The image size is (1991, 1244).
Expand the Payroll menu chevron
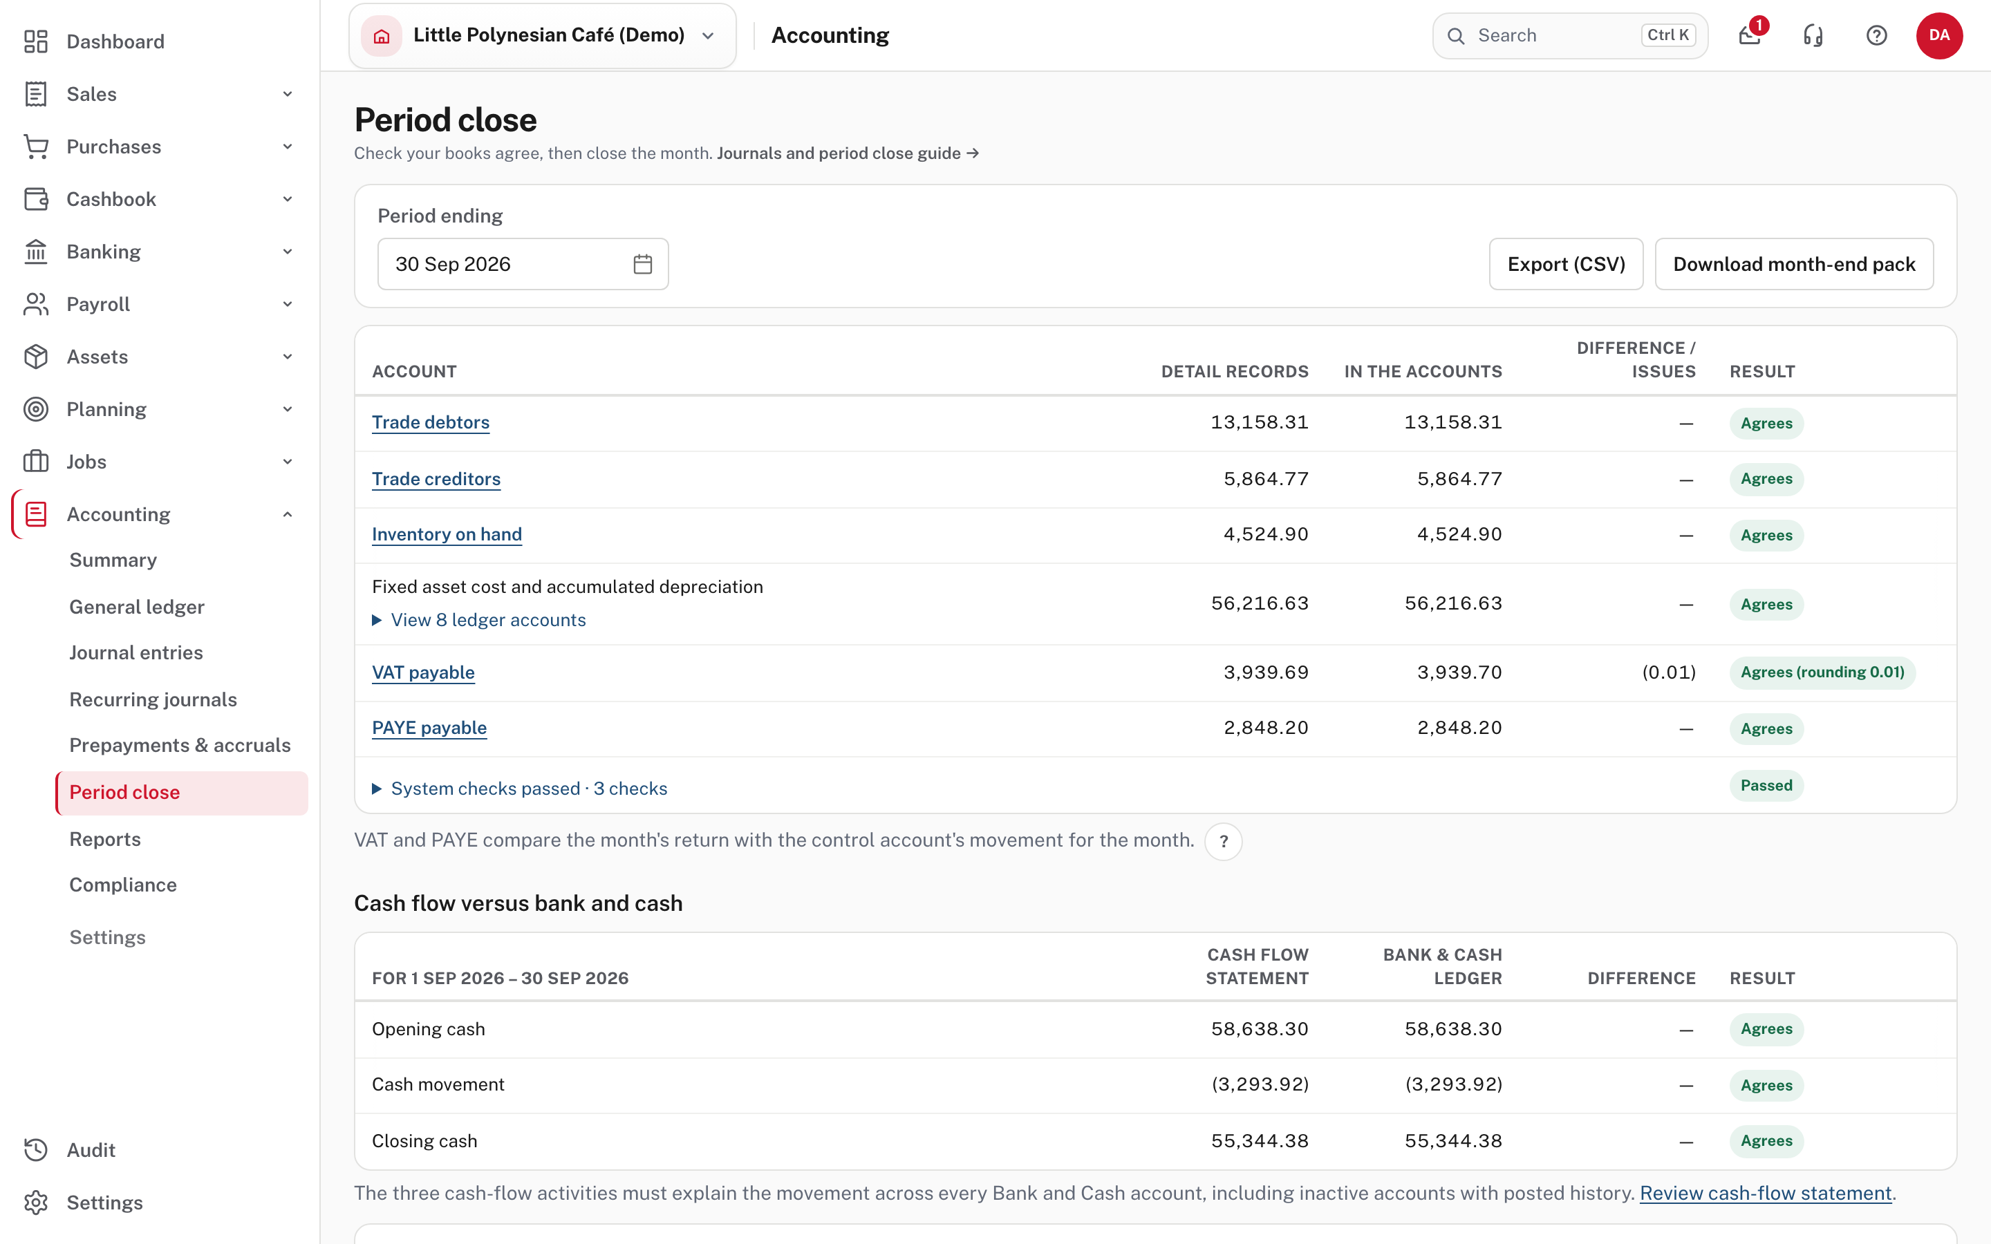pyautogui.click(x=287, y=304)
